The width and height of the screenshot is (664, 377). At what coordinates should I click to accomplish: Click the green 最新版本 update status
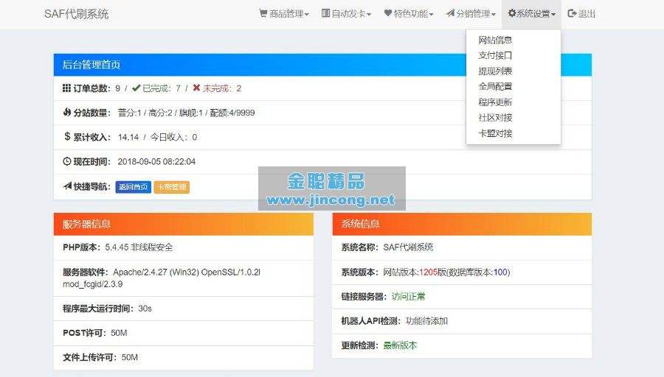click(x=400, y=346)
